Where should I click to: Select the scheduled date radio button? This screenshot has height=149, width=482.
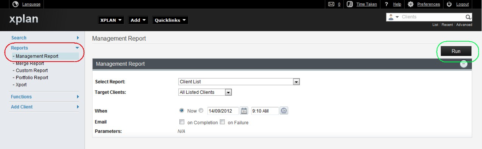(x=201, y=110)
